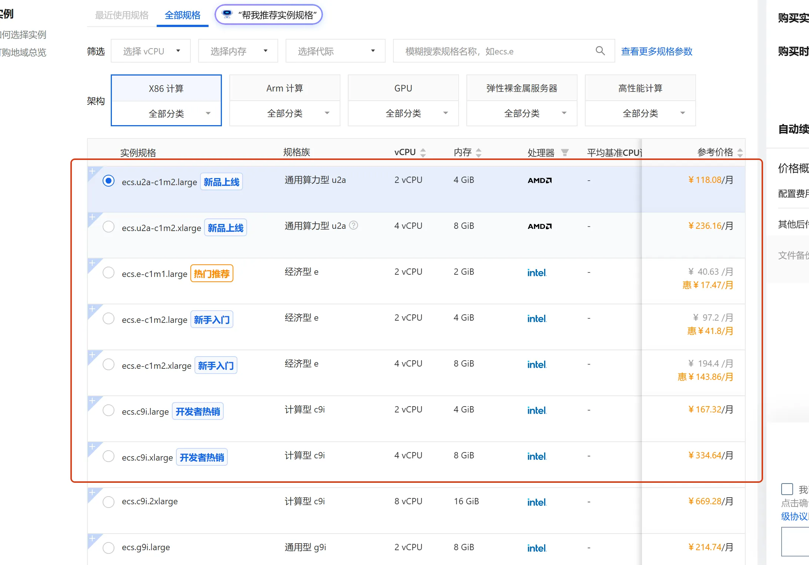Open 全部分类 dropdown under Arm 计算
This screenshot has width=809, height=565.
(x=285, y=113)
